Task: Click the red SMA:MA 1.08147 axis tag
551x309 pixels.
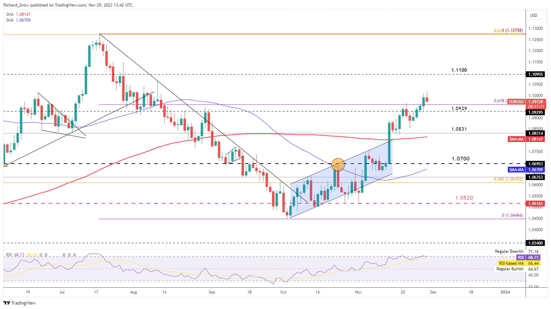Action: (526, 139)
